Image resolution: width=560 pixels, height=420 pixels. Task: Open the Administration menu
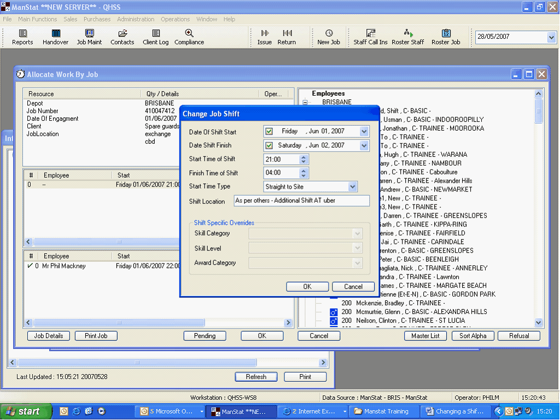(x=136, y=19)
